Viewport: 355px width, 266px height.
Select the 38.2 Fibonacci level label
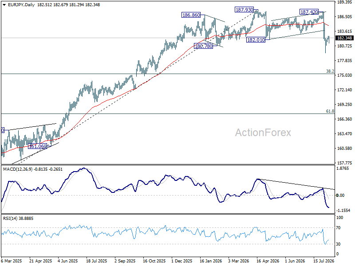click(x=330, y=71)
